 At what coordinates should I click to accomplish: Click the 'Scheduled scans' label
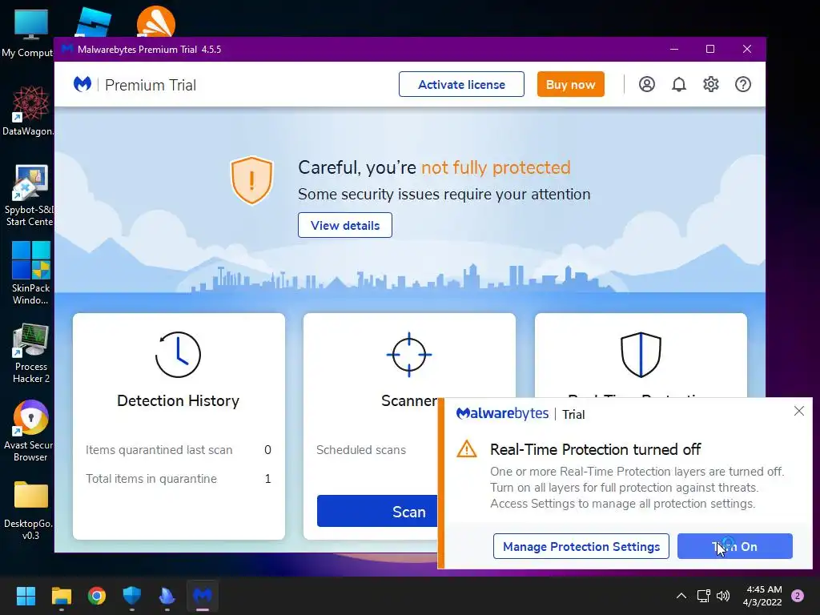[x=361, y=450]
